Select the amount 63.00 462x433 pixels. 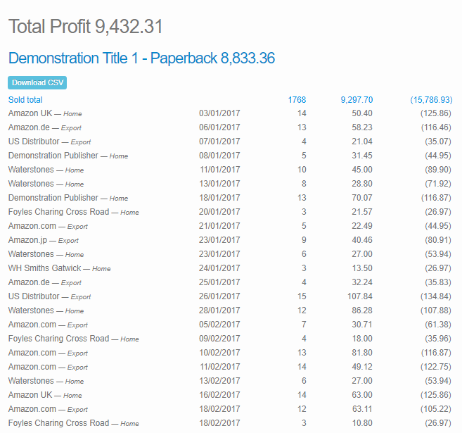tap(362, 395)
